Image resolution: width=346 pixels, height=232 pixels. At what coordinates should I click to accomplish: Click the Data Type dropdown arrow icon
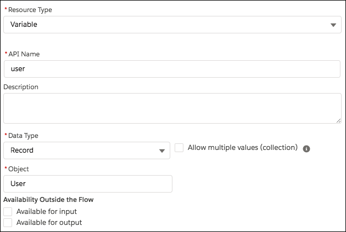click(x=162, y=151)
